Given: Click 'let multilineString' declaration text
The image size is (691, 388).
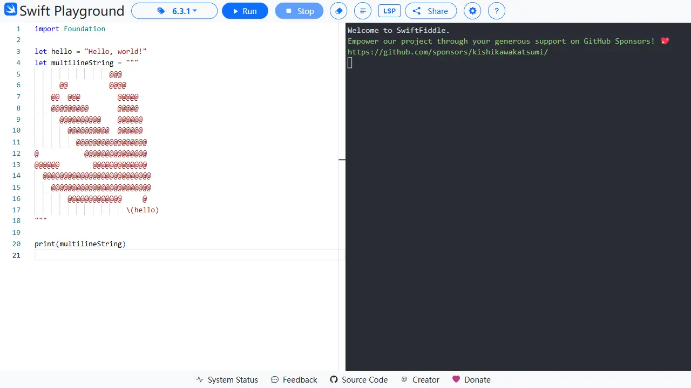Looking at the screenshot, I should pyautogui.click(x=74, y=63).
